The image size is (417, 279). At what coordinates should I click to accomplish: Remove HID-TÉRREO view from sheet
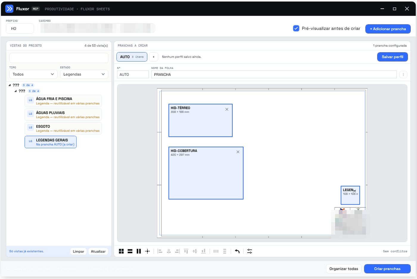(x=227, y=109)
